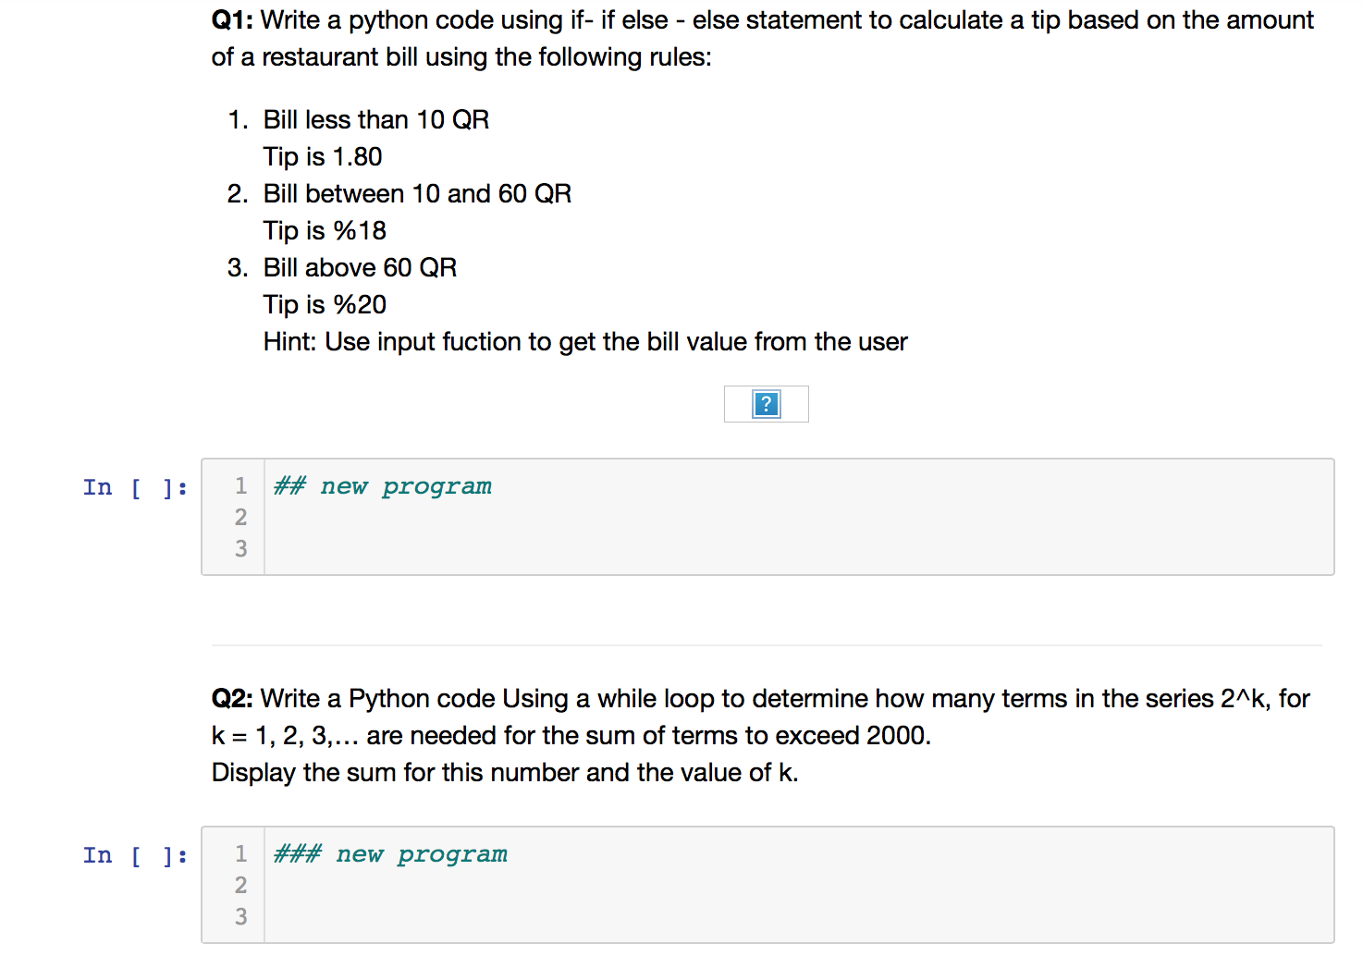The height and width of the screenshot is (956, 1363).
Task: Click line number 2 in the Q2 cell
Action: click(x=240, y=885)
